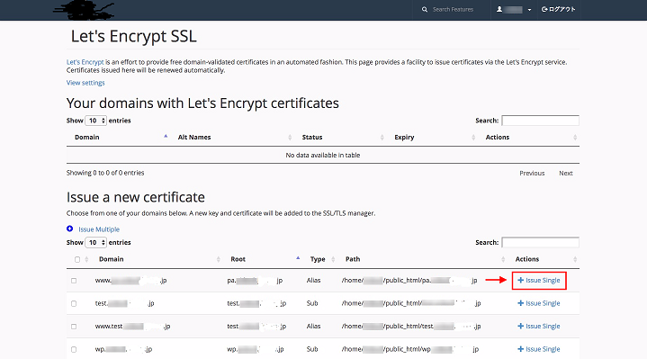Click the Status column header
This screenshot has width=647, height=359.
coord(312,137)
